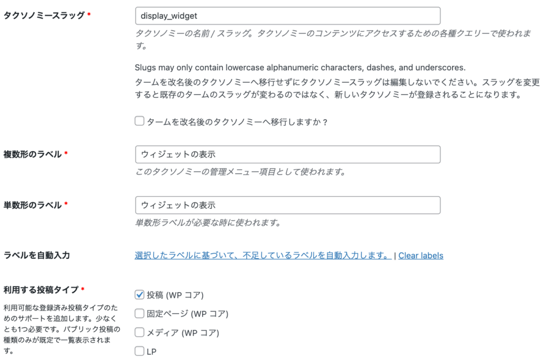Enable the 固定ページ (WP コア) post type
Image resolution: width=546 pixels, height=361 pixels.
point(139,314)
